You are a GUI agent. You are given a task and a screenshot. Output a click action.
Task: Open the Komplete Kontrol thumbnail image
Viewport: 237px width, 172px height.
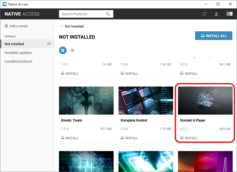[146, 100]
